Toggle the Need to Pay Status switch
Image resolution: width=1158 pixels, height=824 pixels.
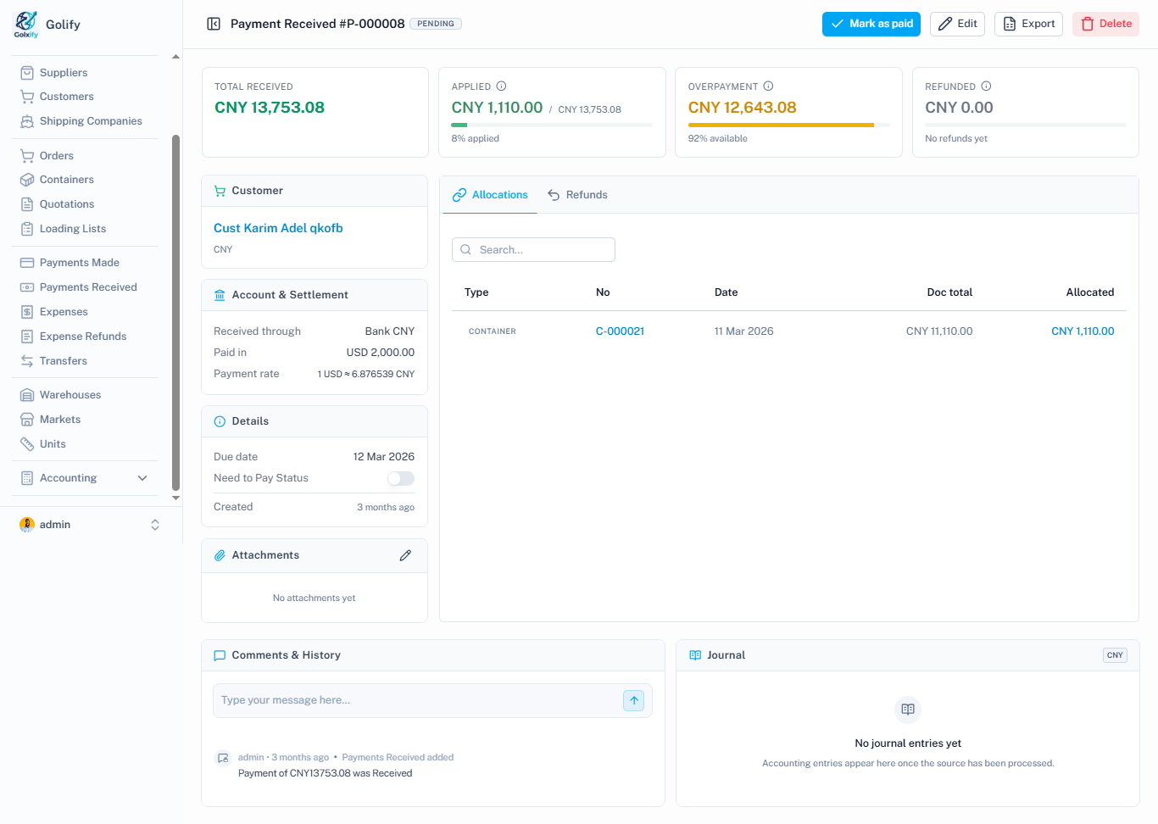(x=401, y=479)
